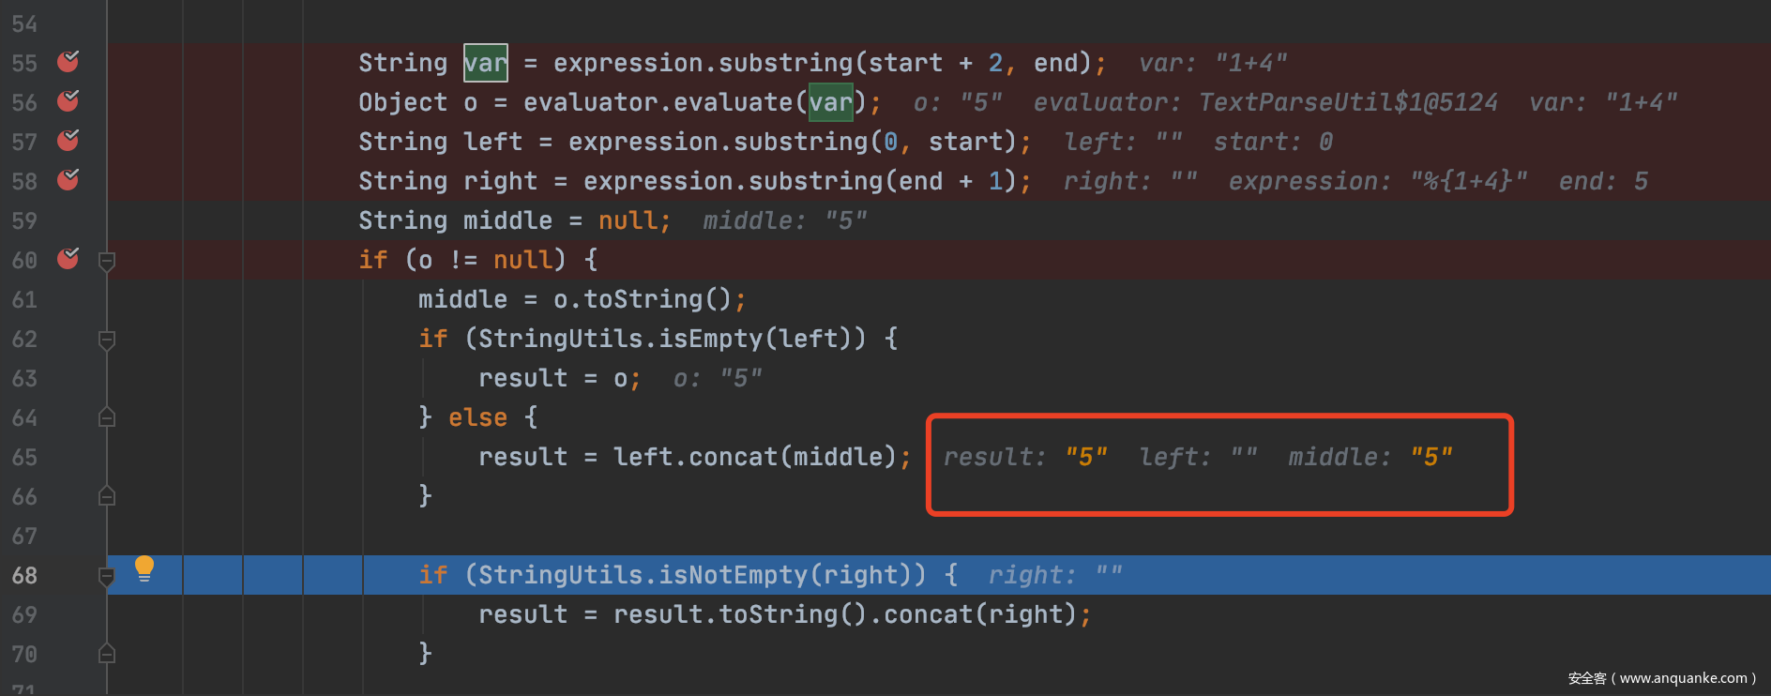Collapse the if (o != null) block
The width and height of the screenshot is (1771, 696).
click(x=107, y=261)
